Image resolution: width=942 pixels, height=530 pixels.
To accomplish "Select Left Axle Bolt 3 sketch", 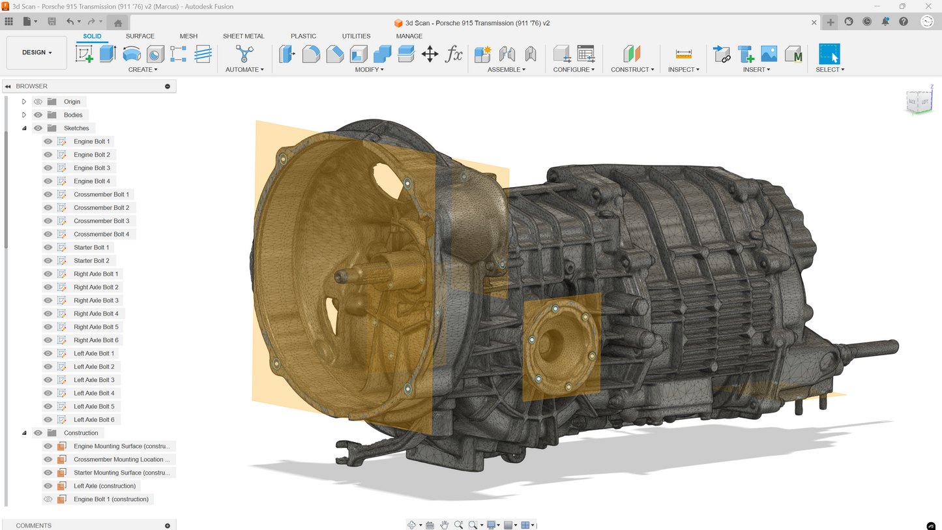I will click(94, 380).
